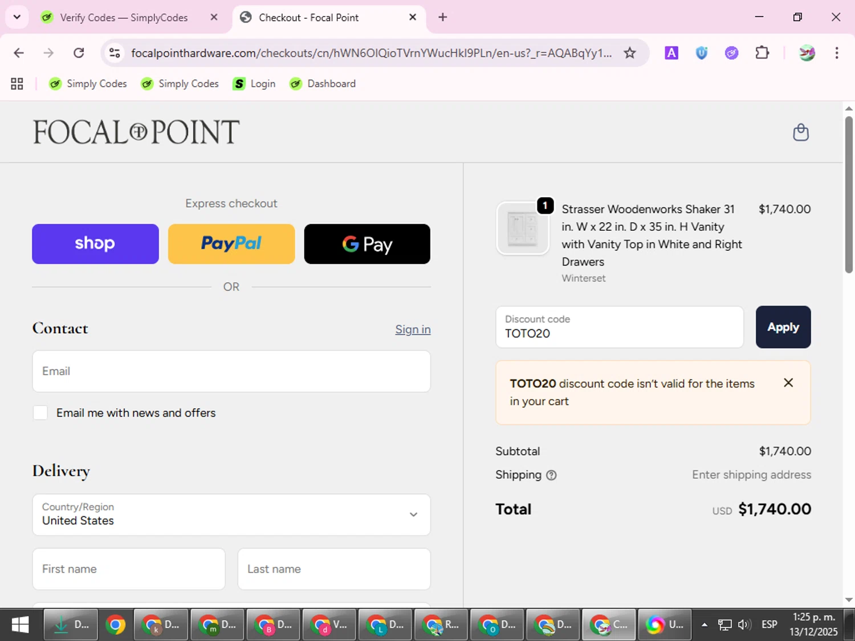
Task: Close the Checkout - Focal Point tab
Action: pyautogui.click(x=413, y=17)
